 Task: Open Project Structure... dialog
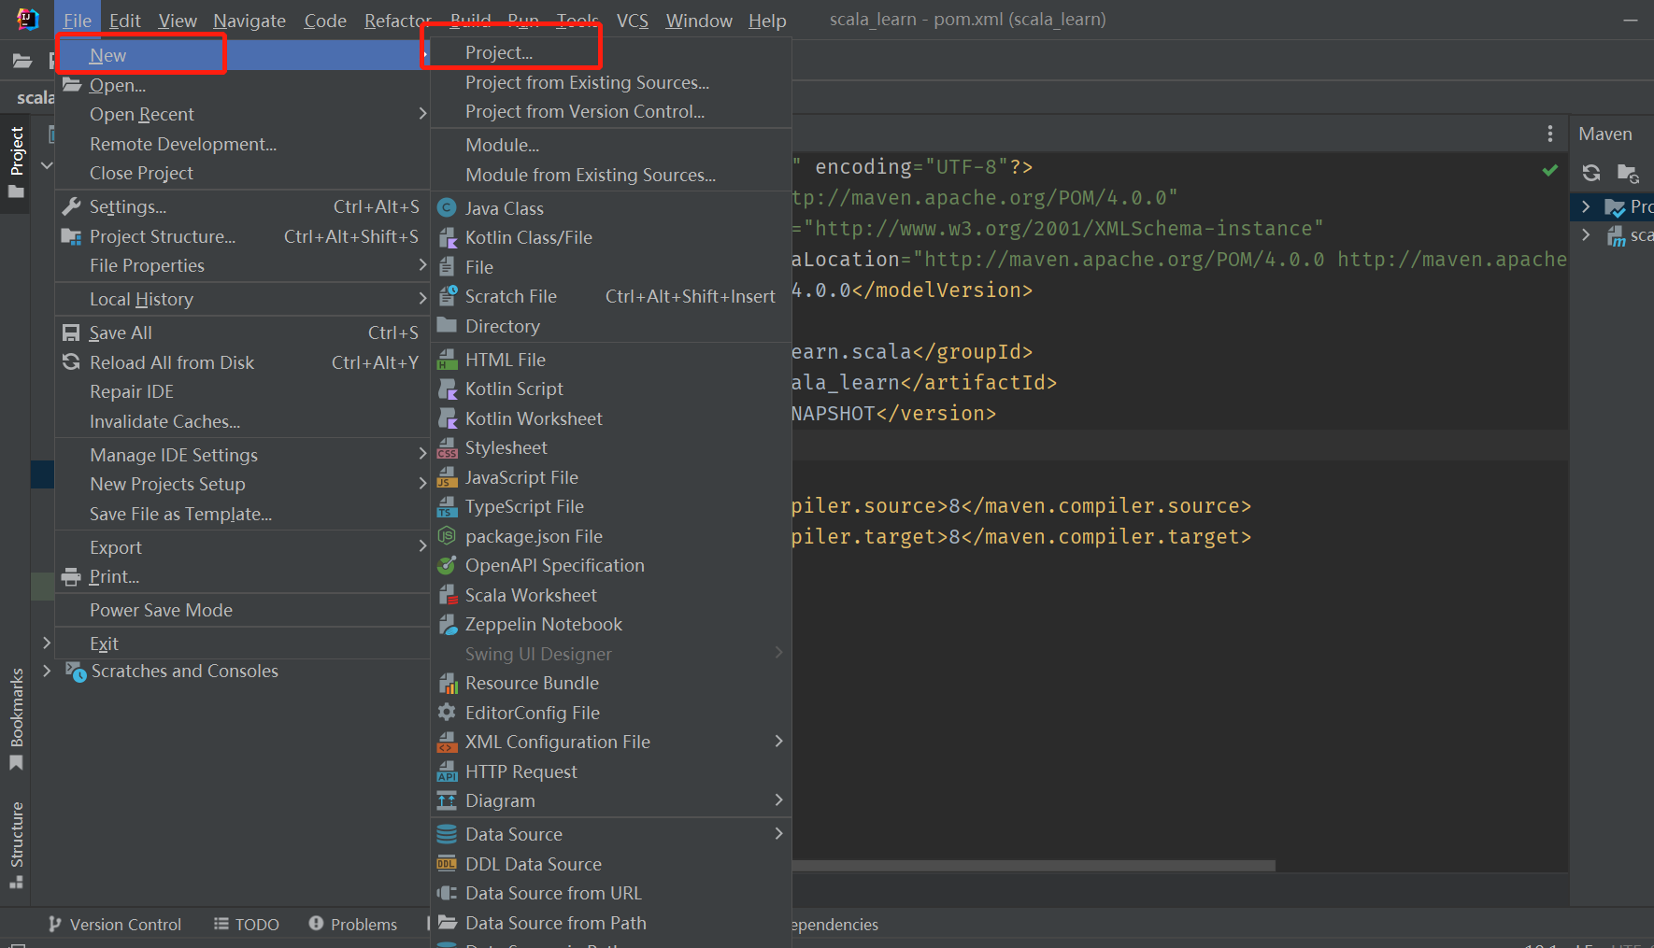pos(243,236)
